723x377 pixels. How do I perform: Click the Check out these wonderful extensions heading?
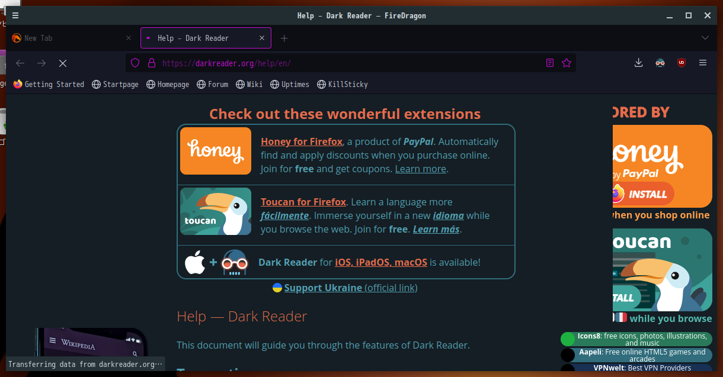tap(345, 114)
